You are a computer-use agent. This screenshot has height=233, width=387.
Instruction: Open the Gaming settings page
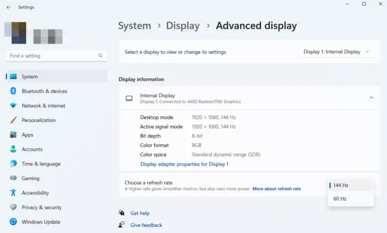30,178
